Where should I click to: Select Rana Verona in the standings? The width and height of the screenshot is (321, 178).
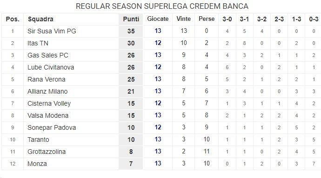[47, 79]
